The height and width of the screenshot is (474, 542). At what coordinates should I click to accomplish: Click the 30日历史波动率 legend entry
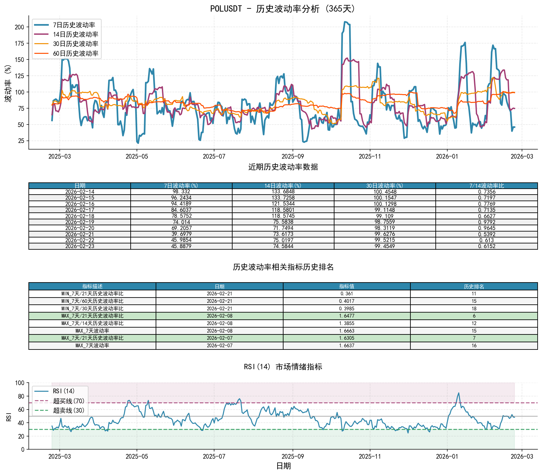tap(75, 44)
